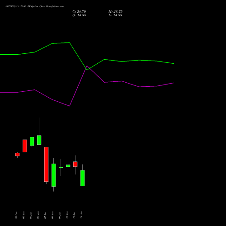This screenshot has width=226, height=226.
Task: Select the last green candle for 14 Jan
Action: coord(83,178)
